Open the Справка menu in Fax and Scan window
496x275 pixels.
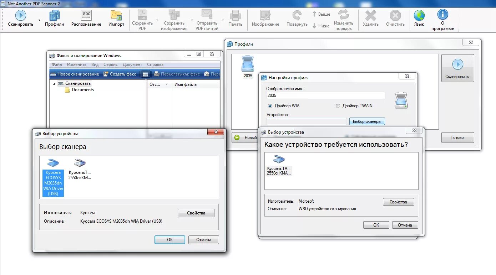pos(155,64)
